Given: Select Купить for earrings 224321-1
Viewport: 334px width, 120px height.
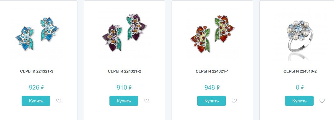Looking at the screenshot, I should (x=211, y=101).
